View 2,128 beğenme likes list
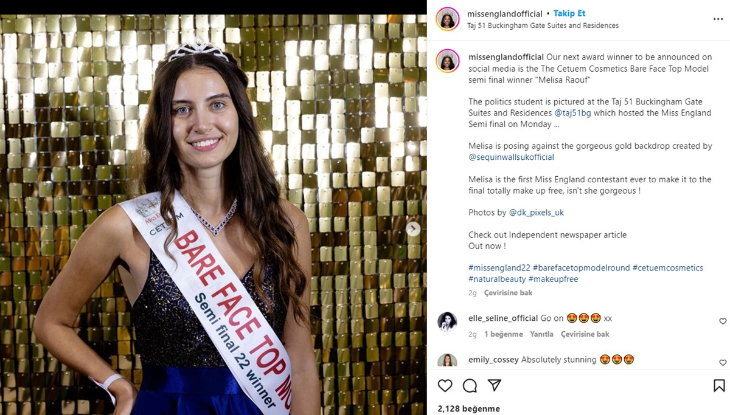 click(x=468, y=408)
